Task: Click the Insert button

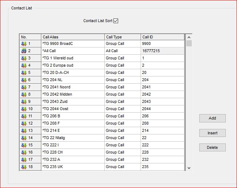Action: pos(212,133)
